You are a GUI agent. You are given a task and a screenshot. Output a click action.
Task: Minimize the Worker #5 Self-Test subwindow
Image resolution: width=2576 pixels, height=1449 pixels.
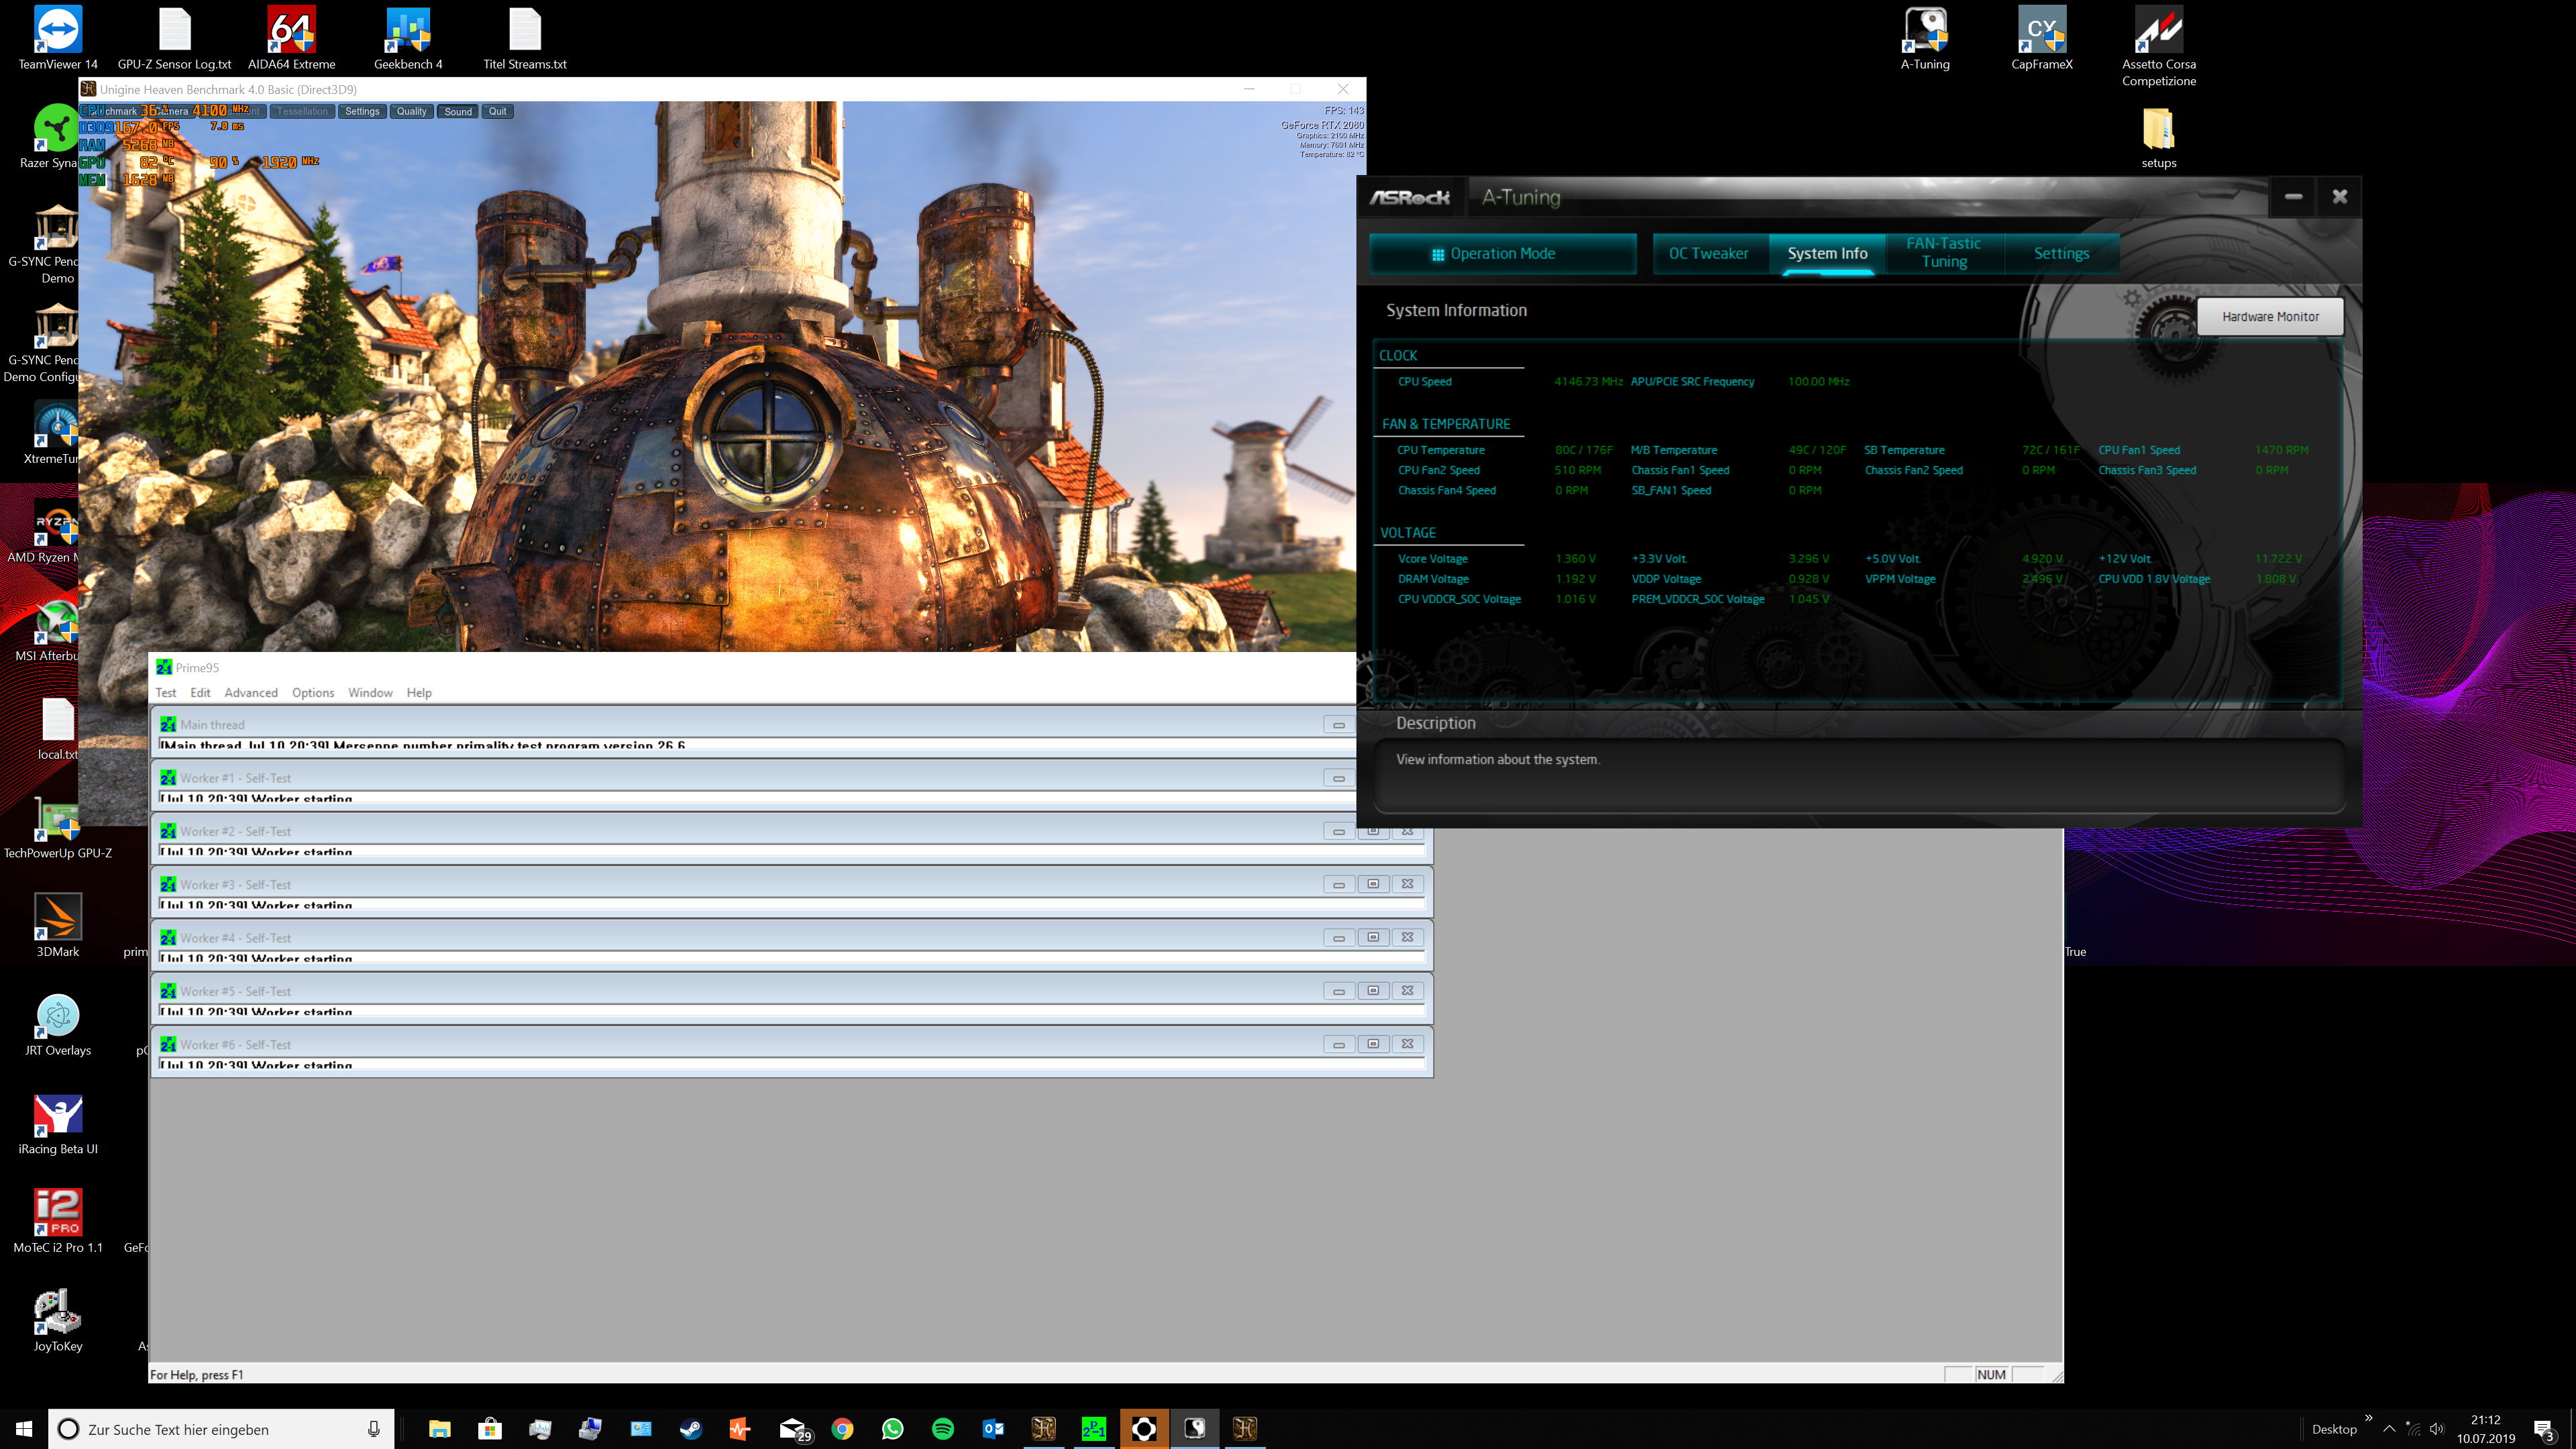1338,991
